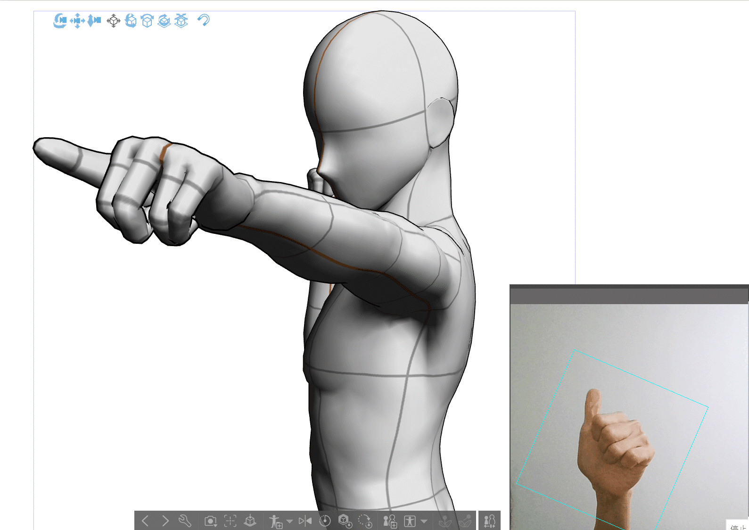Image resolution: width=749 pixels, height=530 pixels.
Task: Select the pan camera tool
Action: (77, 21)
